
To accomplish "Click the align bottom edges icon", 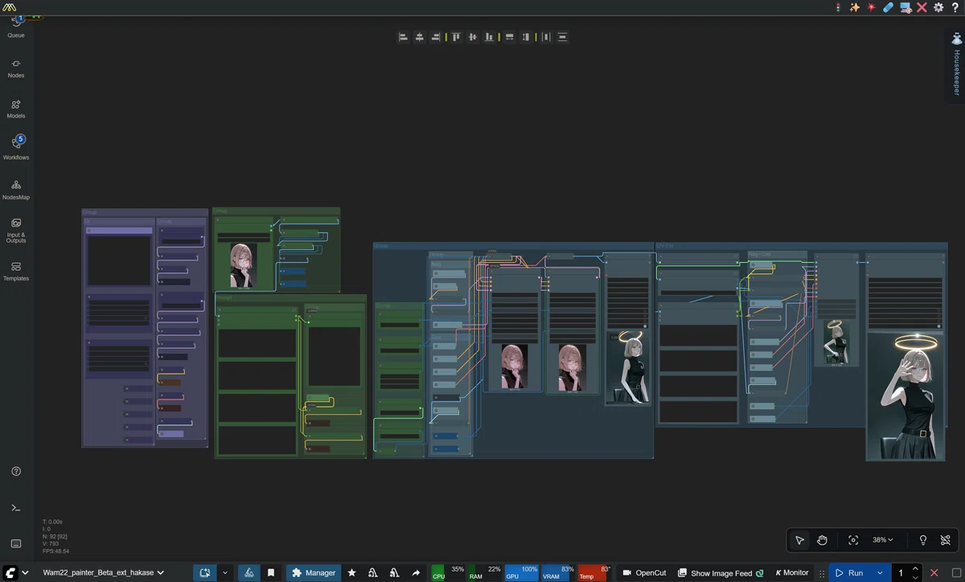I will point(489,37).
